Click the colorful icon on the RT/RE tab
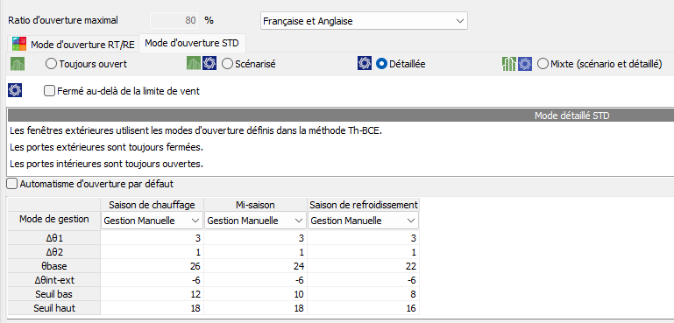The height and width of the screenshot is (323, 674). [19, 44]
